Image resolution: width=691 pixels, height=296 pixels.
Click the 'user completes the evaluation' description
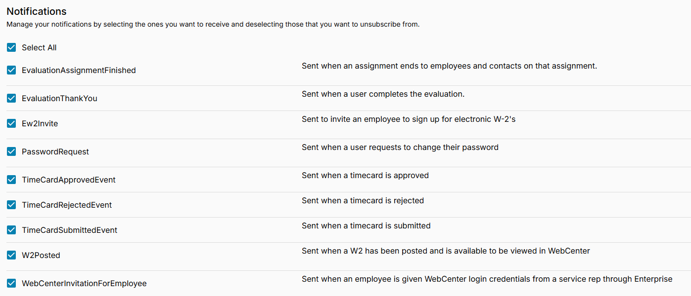383,94
